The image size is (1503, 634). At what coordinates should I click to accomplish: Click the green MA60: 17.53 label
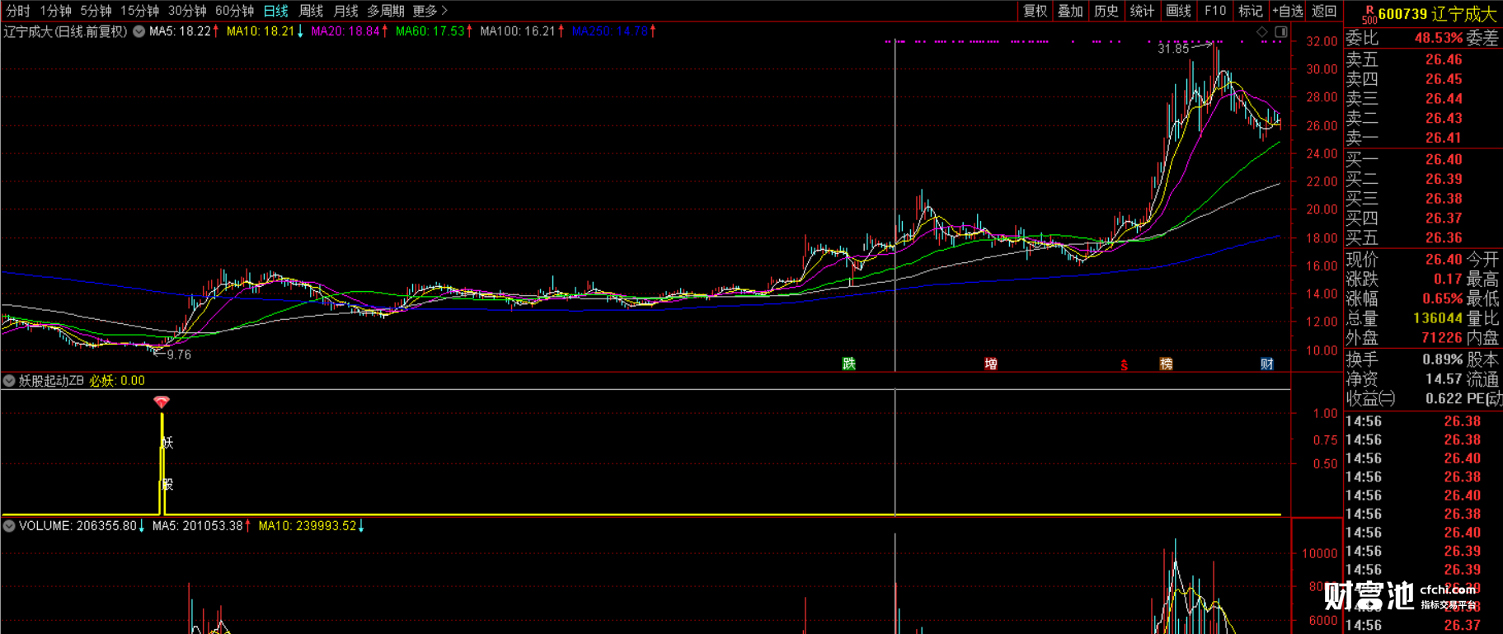pyautogui.click(x=434, y=31)
